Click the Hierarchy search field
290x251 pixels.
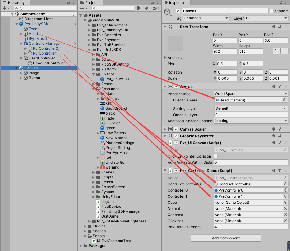[x=45, y=8]
